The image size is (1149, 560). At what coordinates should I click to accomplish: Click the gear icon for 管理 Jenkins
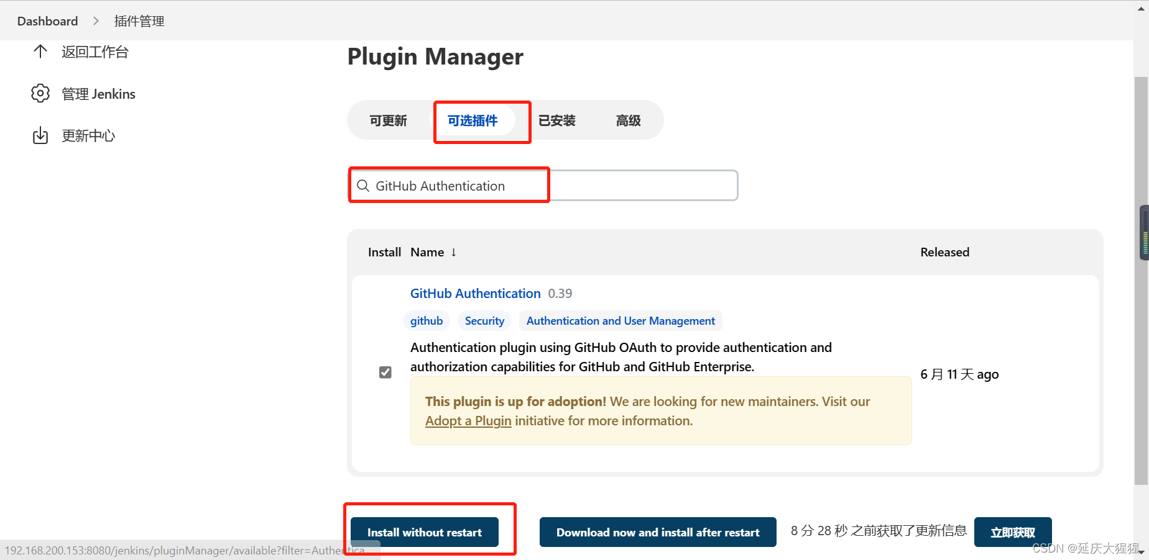(40, 94)
